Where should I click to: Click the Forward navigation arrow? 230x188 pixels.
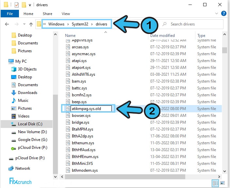(17, 24)
